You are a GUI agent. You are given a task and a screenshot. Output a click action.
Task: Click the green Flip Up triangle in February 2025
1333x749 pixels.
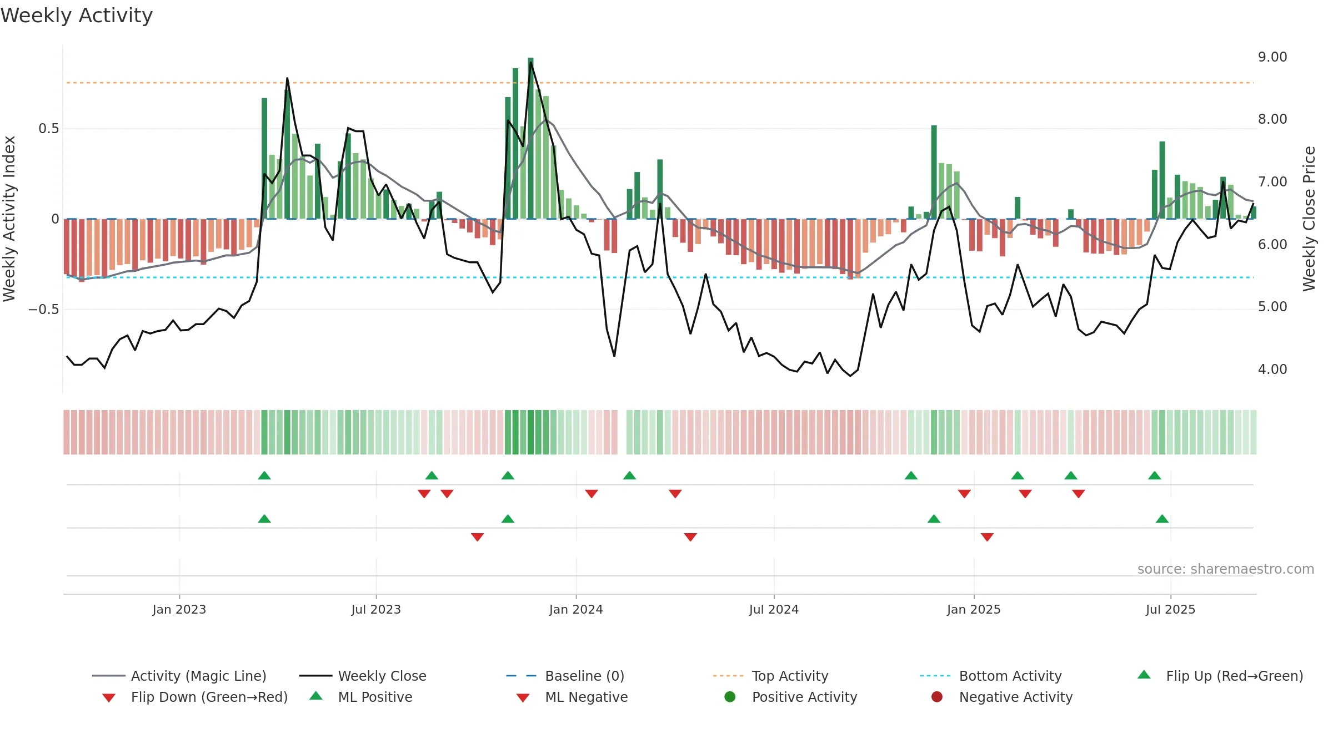click(1018, 475)
